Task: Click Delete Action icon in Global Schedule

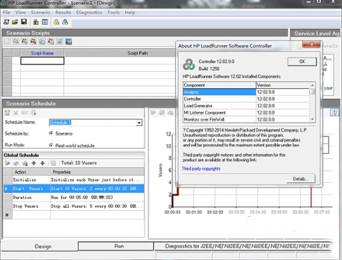Action: 25,163
